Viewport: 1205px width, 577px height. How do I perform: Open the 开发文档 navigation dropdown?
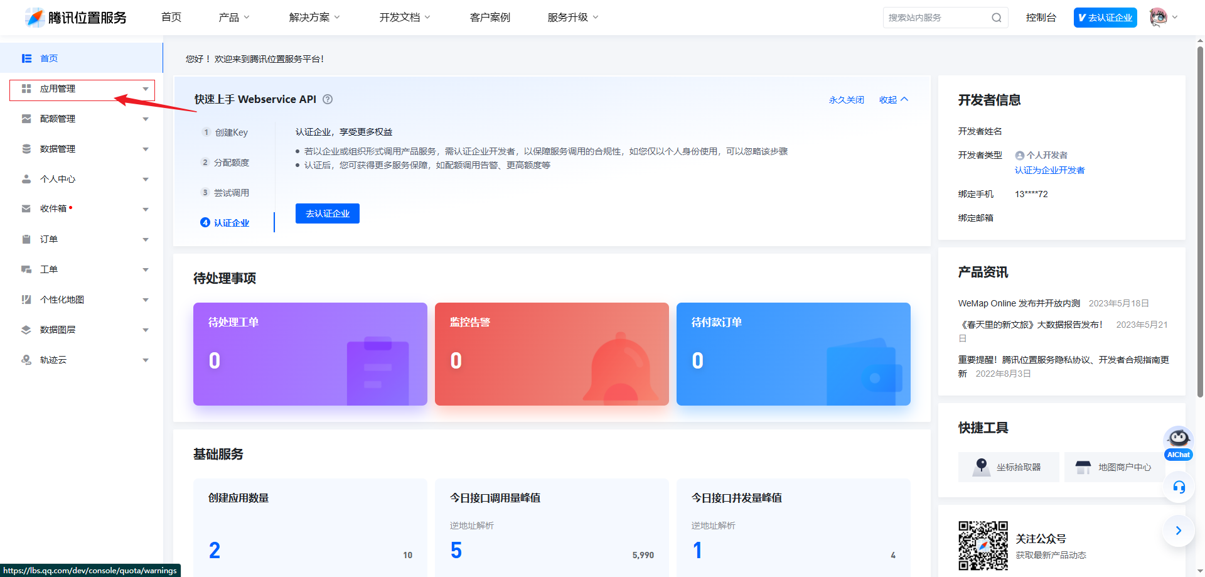pos(405,18)
